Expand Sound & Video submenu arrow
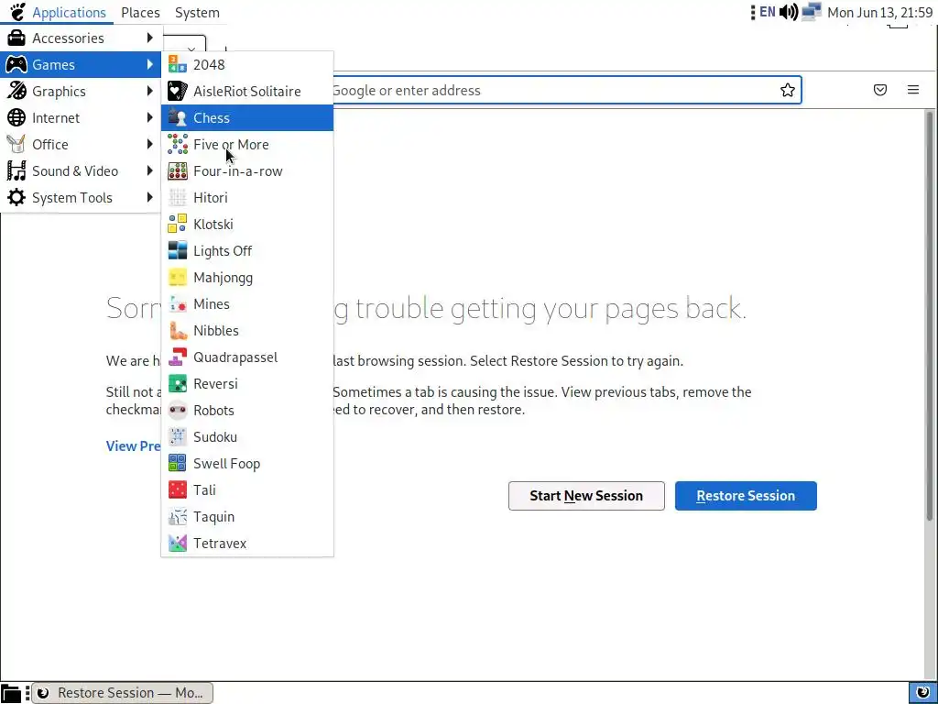This screenshot has width=938, height=704. (x=149, y=171)
